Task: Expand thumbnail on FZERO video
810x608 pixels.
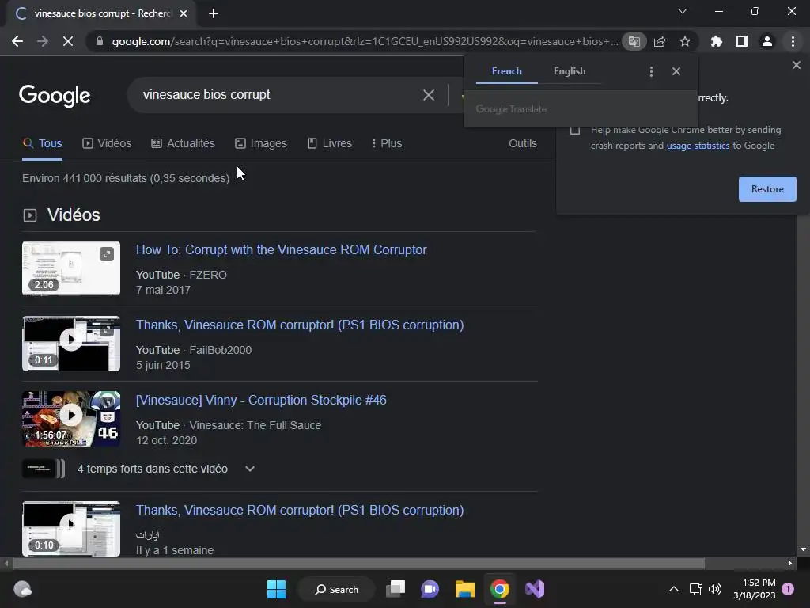Action: click(107, 254)
